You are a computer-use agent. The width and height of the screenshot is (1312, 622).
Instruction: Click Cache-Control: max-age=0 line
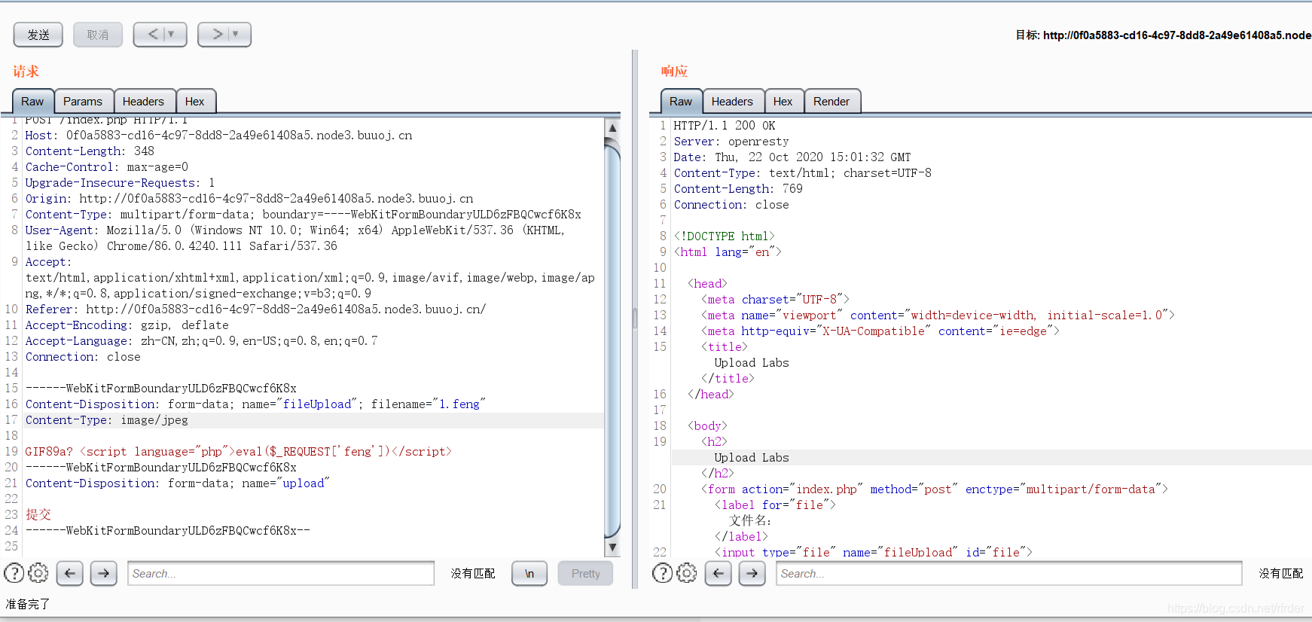click(x=107, y=167)
